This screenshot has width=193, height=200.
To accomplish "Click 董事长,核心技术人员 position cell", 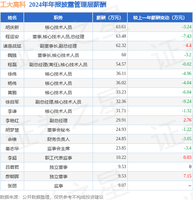I will coord(58,55).
